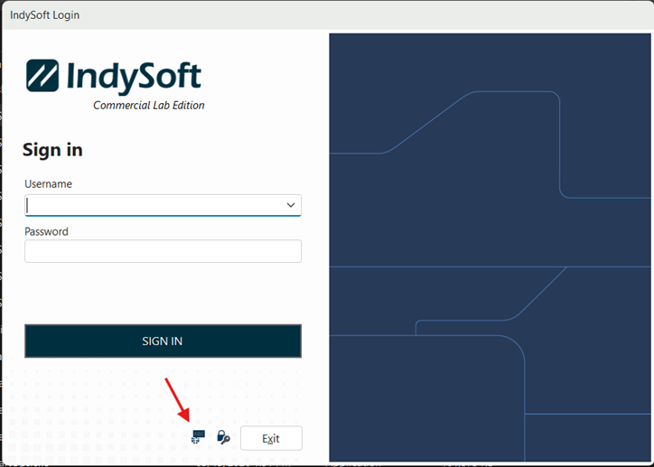This screenshot has height=467, width=654.
Task: Click the 'Username' label
Action: 49,184
